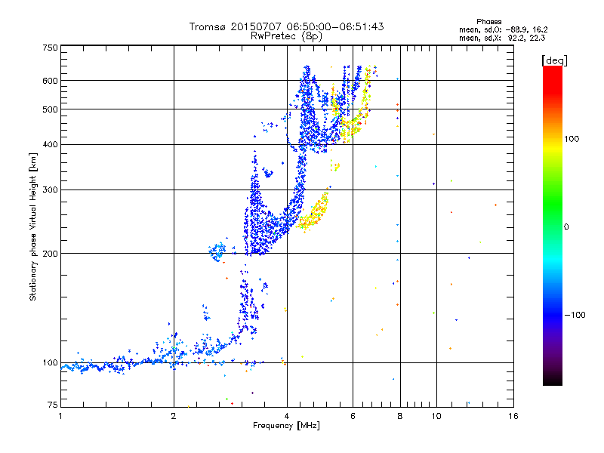This screenshot has height=453, width=604.
Task: Click the x-axis tick label '8'
Action: [400, 417]
